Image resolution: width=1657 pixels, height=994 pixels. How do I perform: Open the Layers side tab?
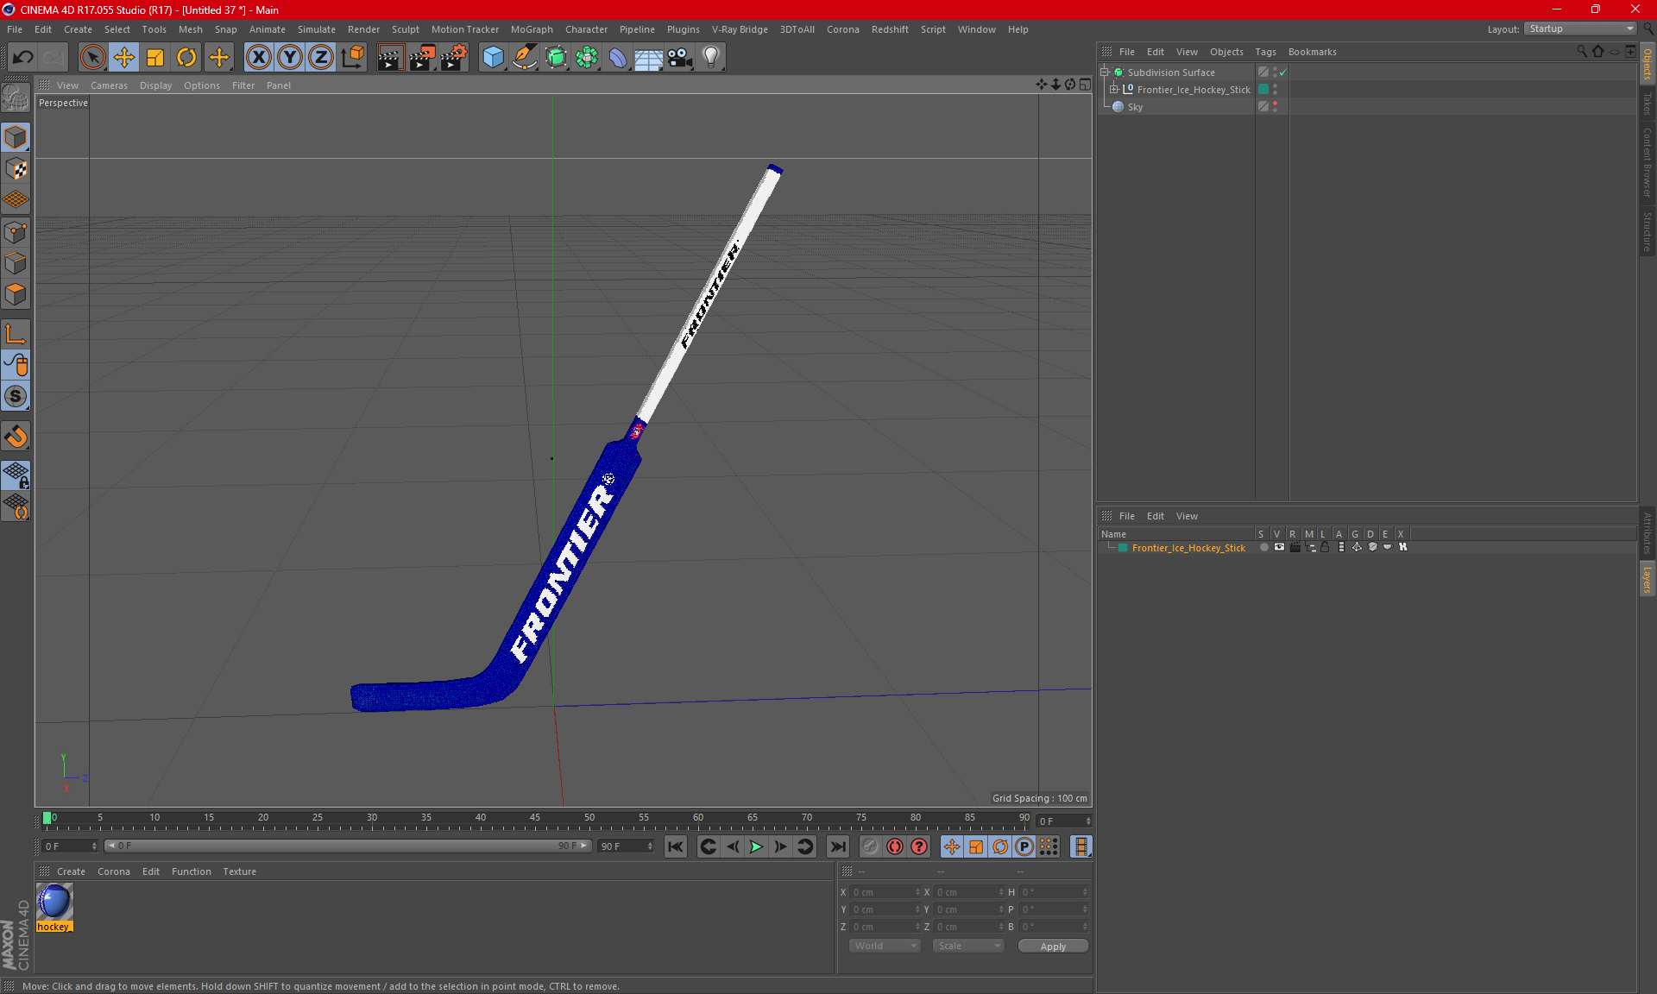1648,579
